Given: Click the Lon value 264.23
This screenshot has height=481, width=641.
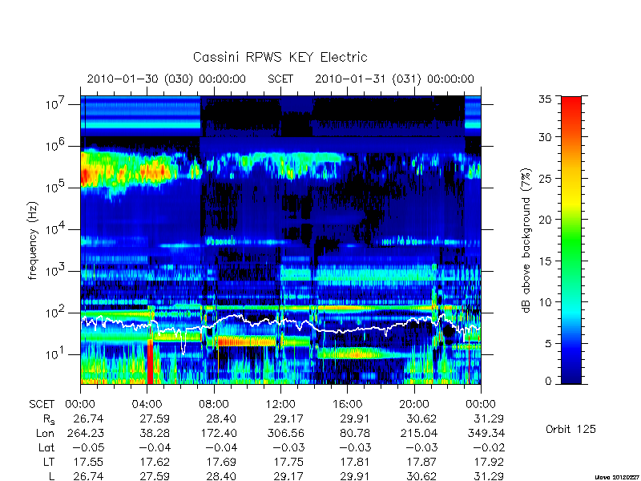Looking at the screenshot, I should click(85, 433).
